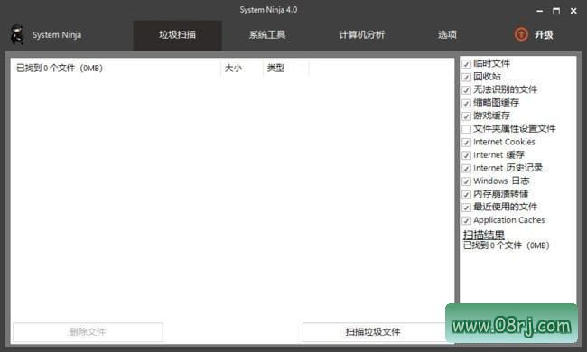Click scan result text under 扫描结果
Screen dimensions: 587x352
pos(506,245)
